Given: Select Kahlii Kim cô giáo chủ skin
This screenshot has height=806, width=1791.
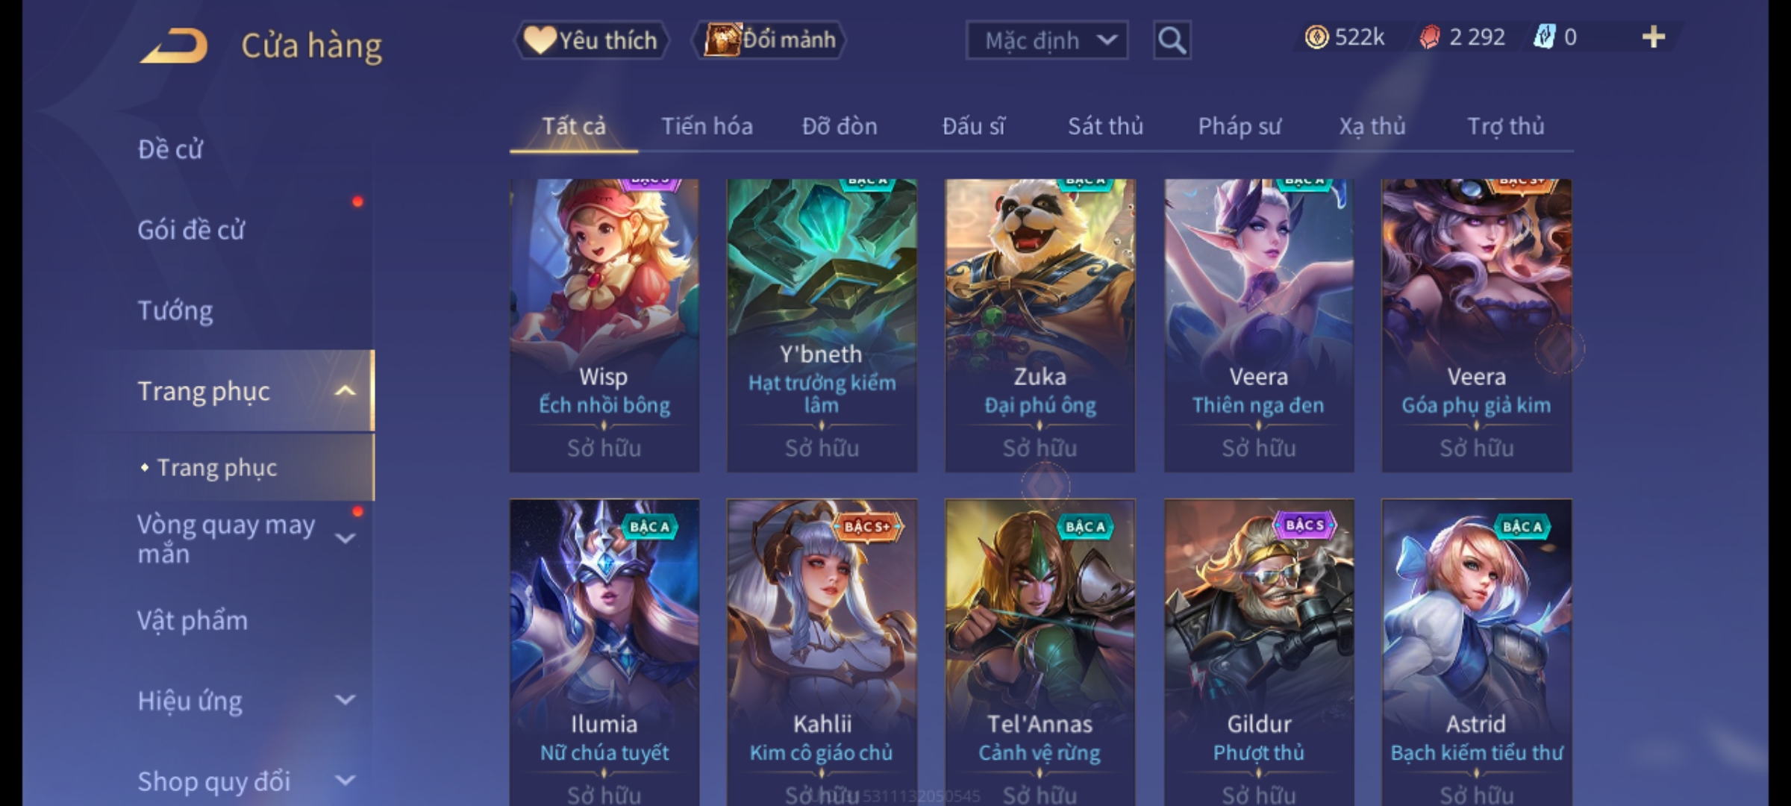Looking at the screenshot, I should (822, 652).
